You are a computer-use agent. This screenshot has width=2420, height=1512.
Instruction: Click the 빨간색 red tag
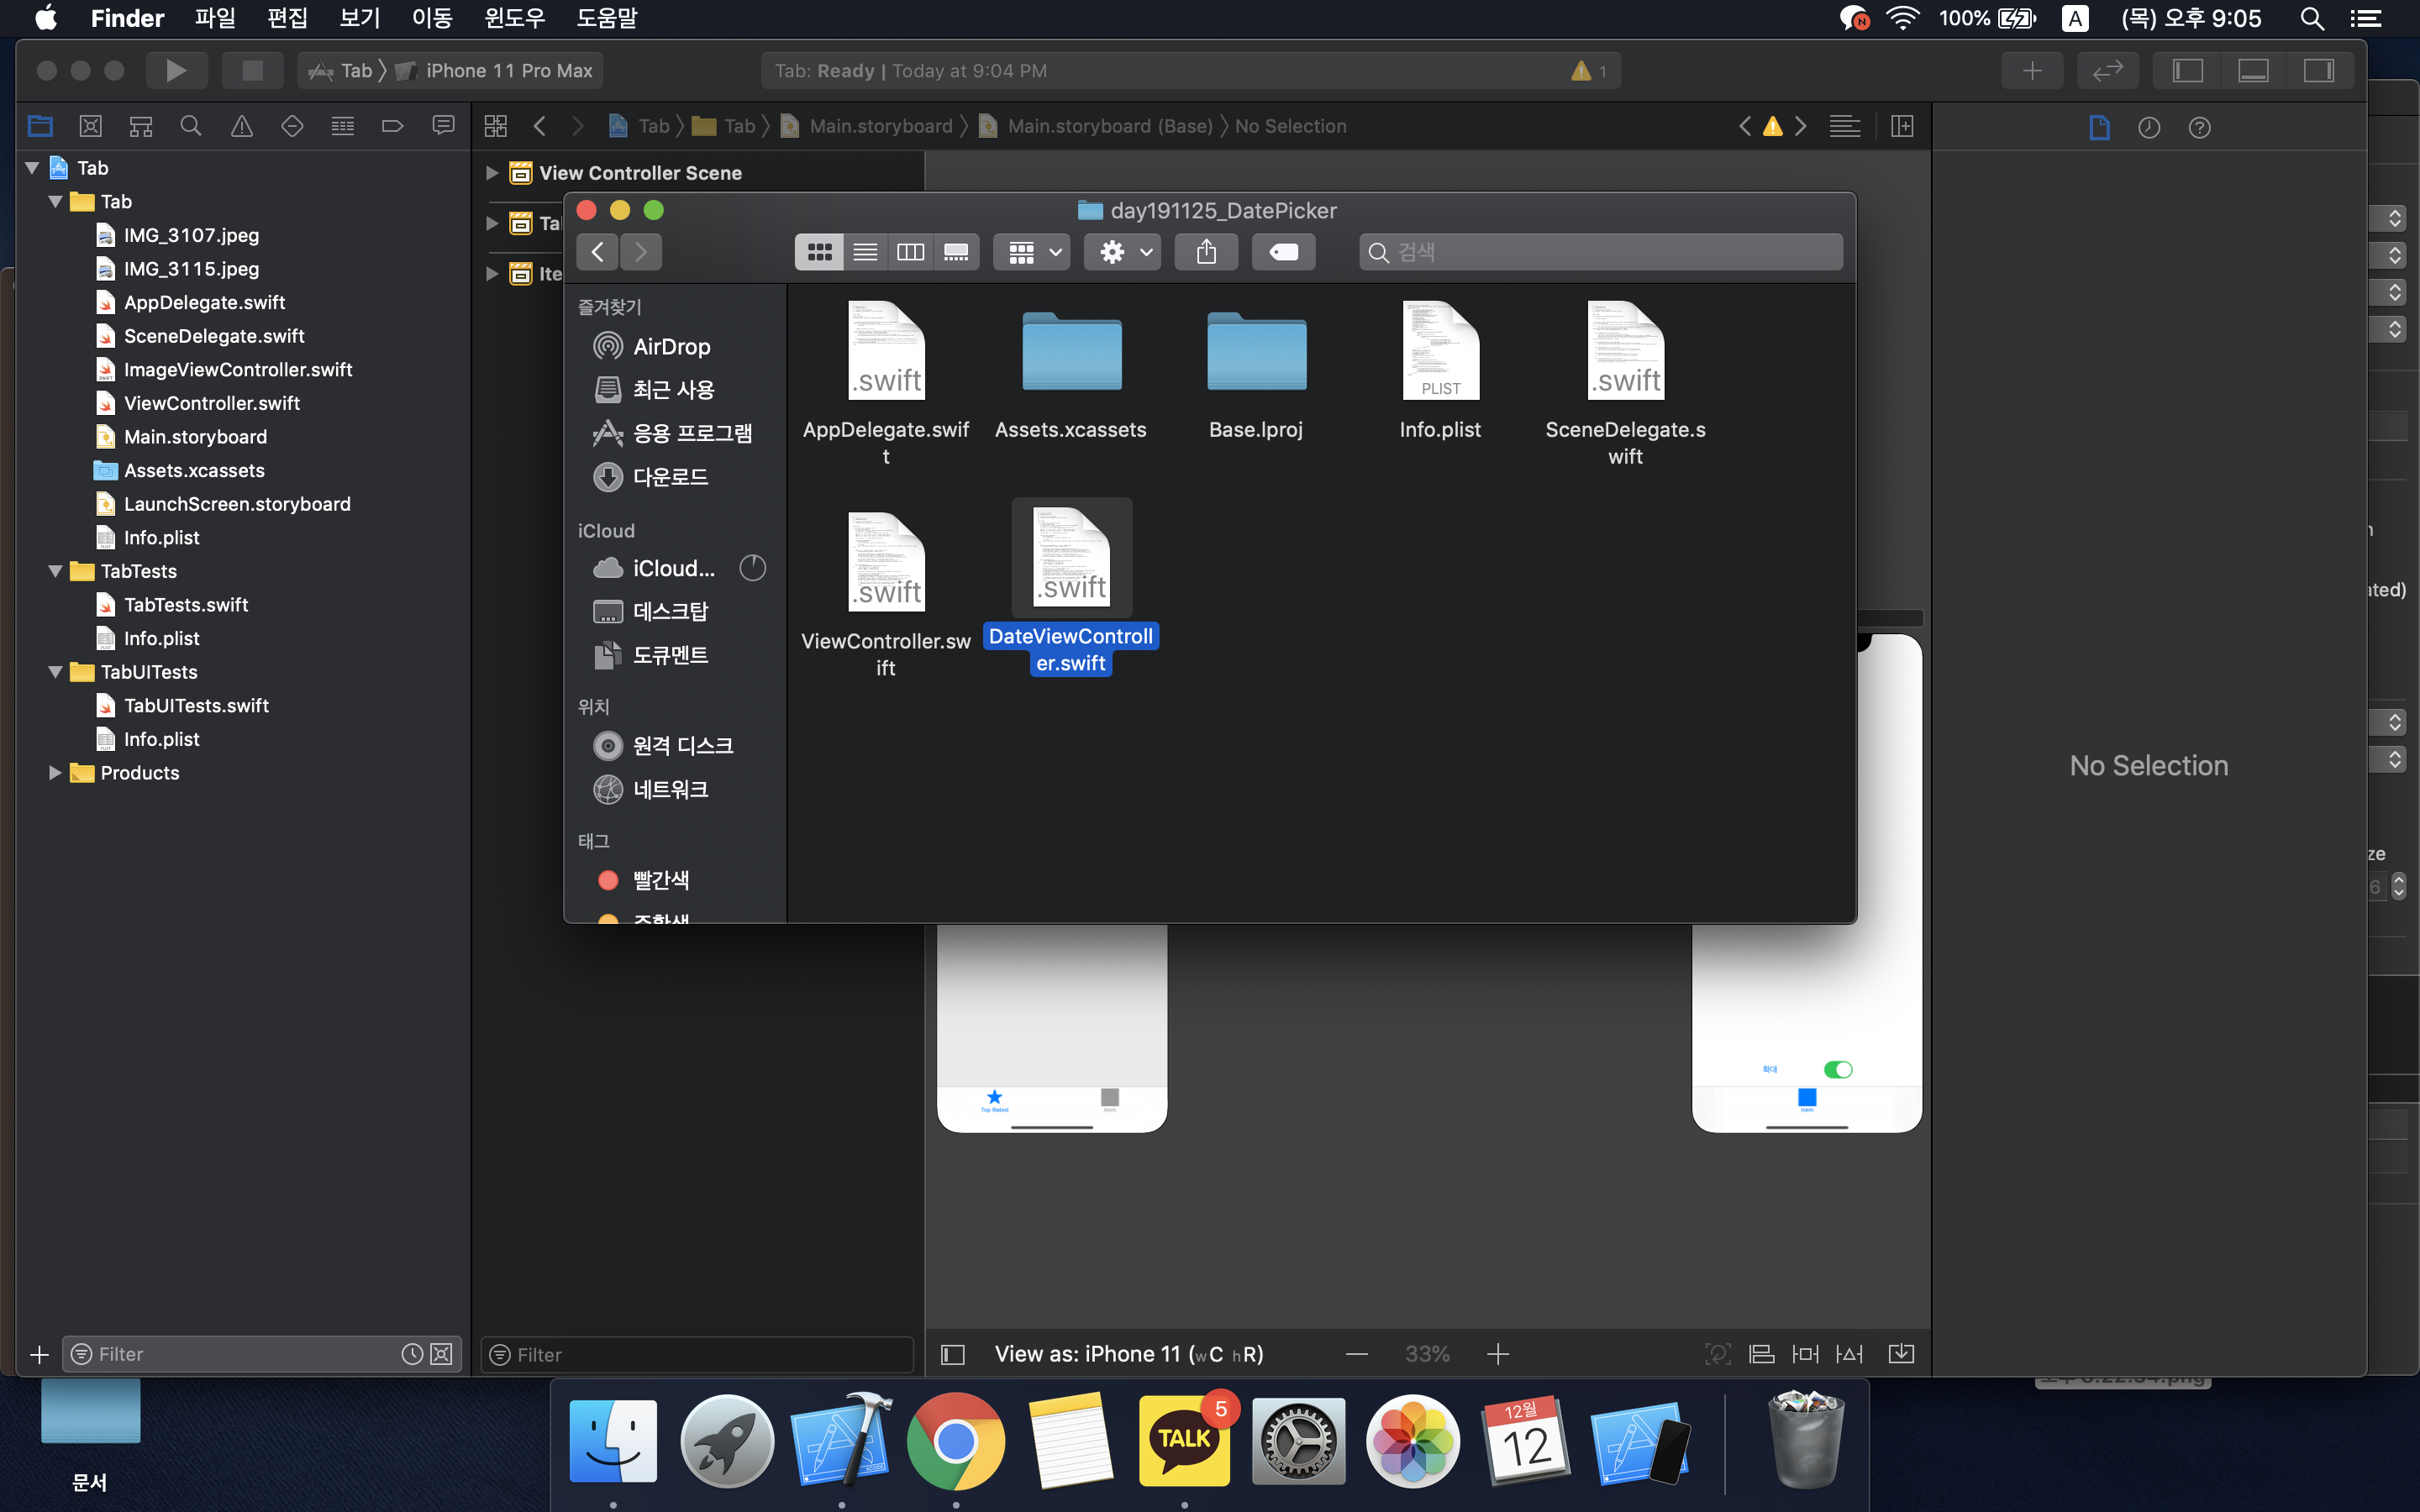660,880
